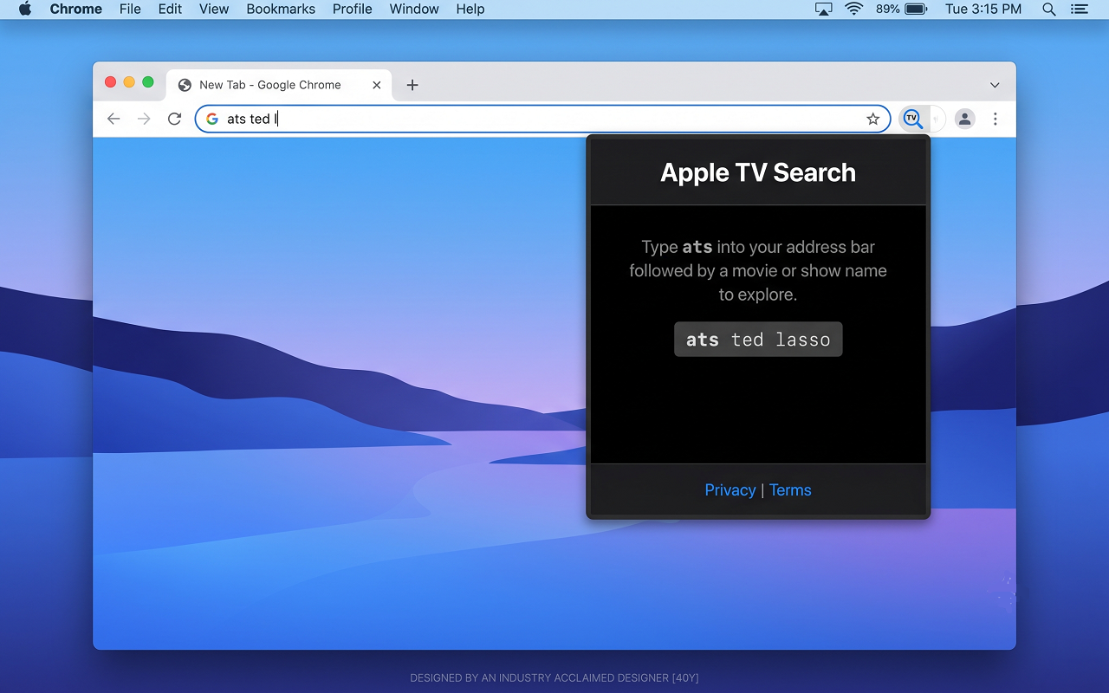The width and height of the screenshot is (1109, 693).
Task: Minimize the Chrome window with yellow button
Action: tap(129, 82)
